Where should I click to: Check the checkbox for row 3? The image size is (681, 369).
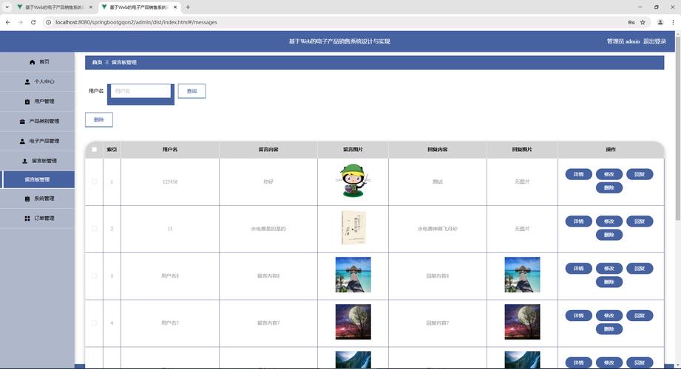pos(94,276)
